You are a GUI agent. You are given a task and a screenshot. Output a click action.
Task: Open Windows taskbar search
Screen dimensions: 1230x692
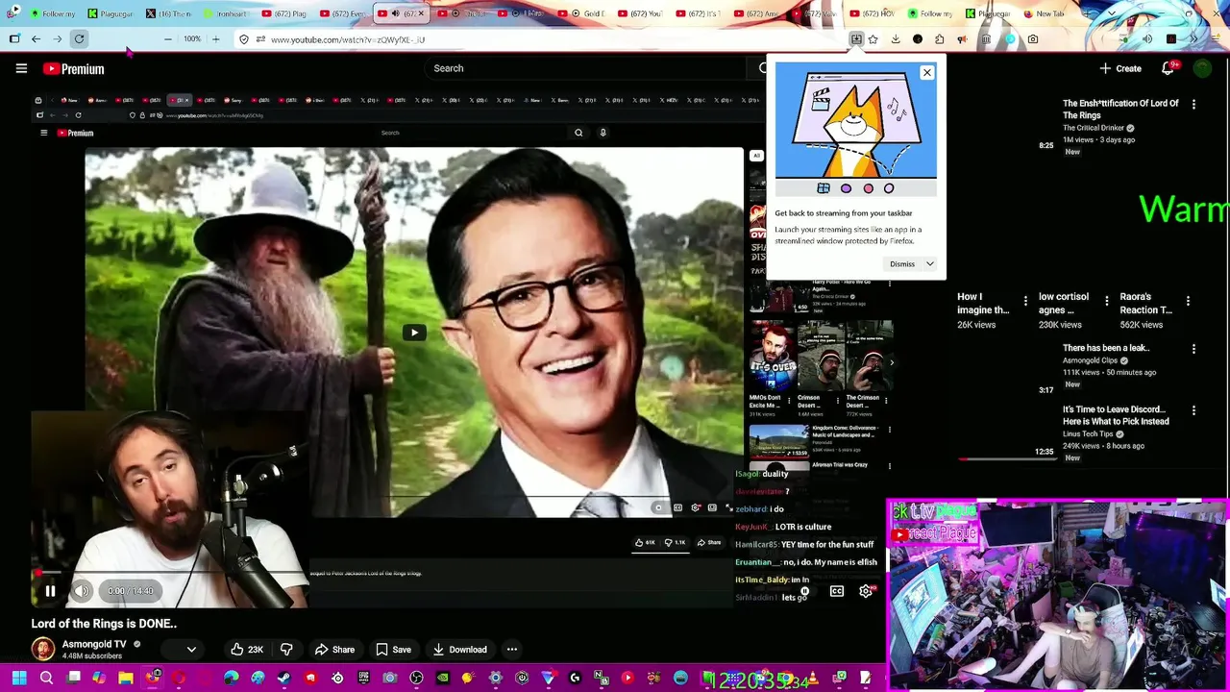pyautogui.click(x=46, y=679)
